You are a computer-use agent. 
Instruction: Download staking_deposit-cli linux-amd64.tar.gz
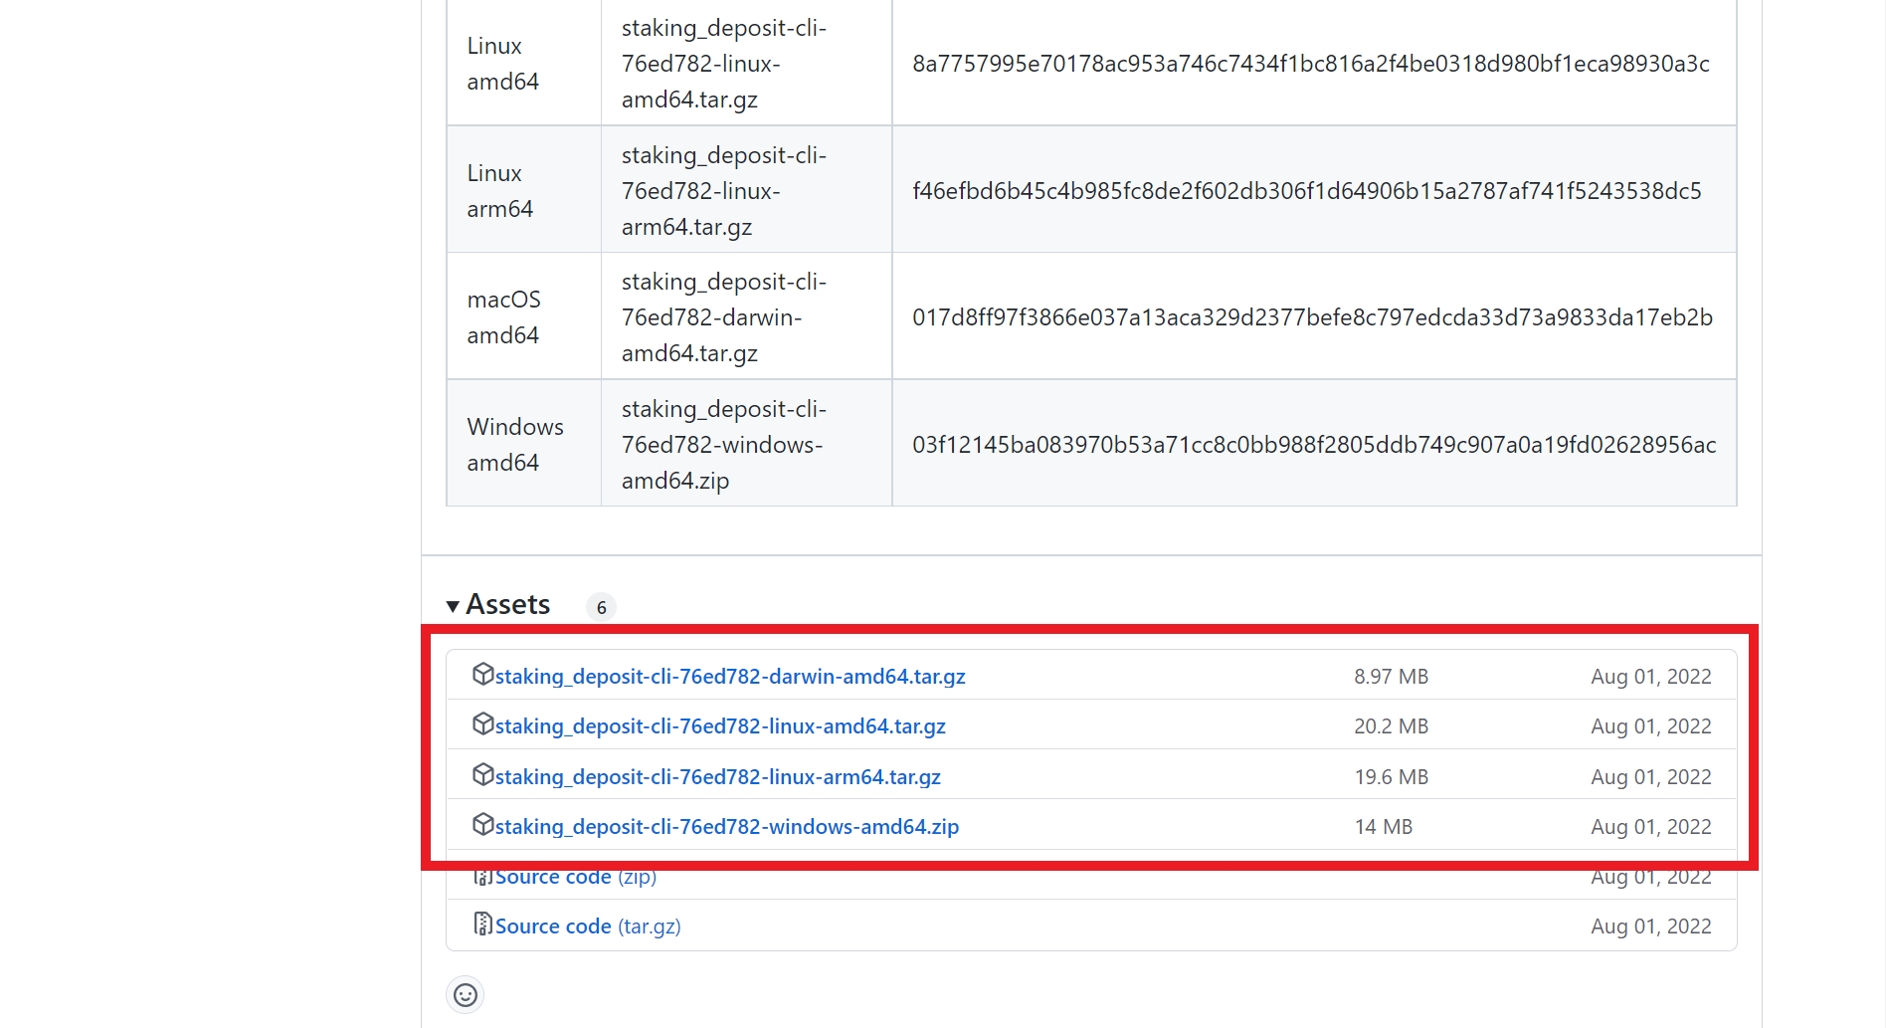(x=720, y=726)
